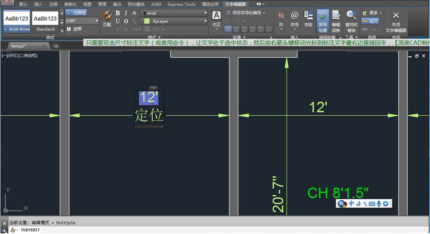
Task: Open Bullets and Numbering (项目符号和编号) dropdown
Action: coord(245,13)
